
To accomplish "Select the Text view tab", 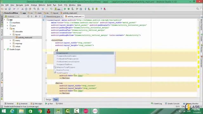I will pyautogui.click(x=56, y=99).
